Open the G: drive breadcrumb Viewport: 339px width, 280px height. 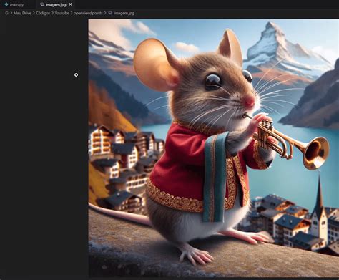point(7,13)
